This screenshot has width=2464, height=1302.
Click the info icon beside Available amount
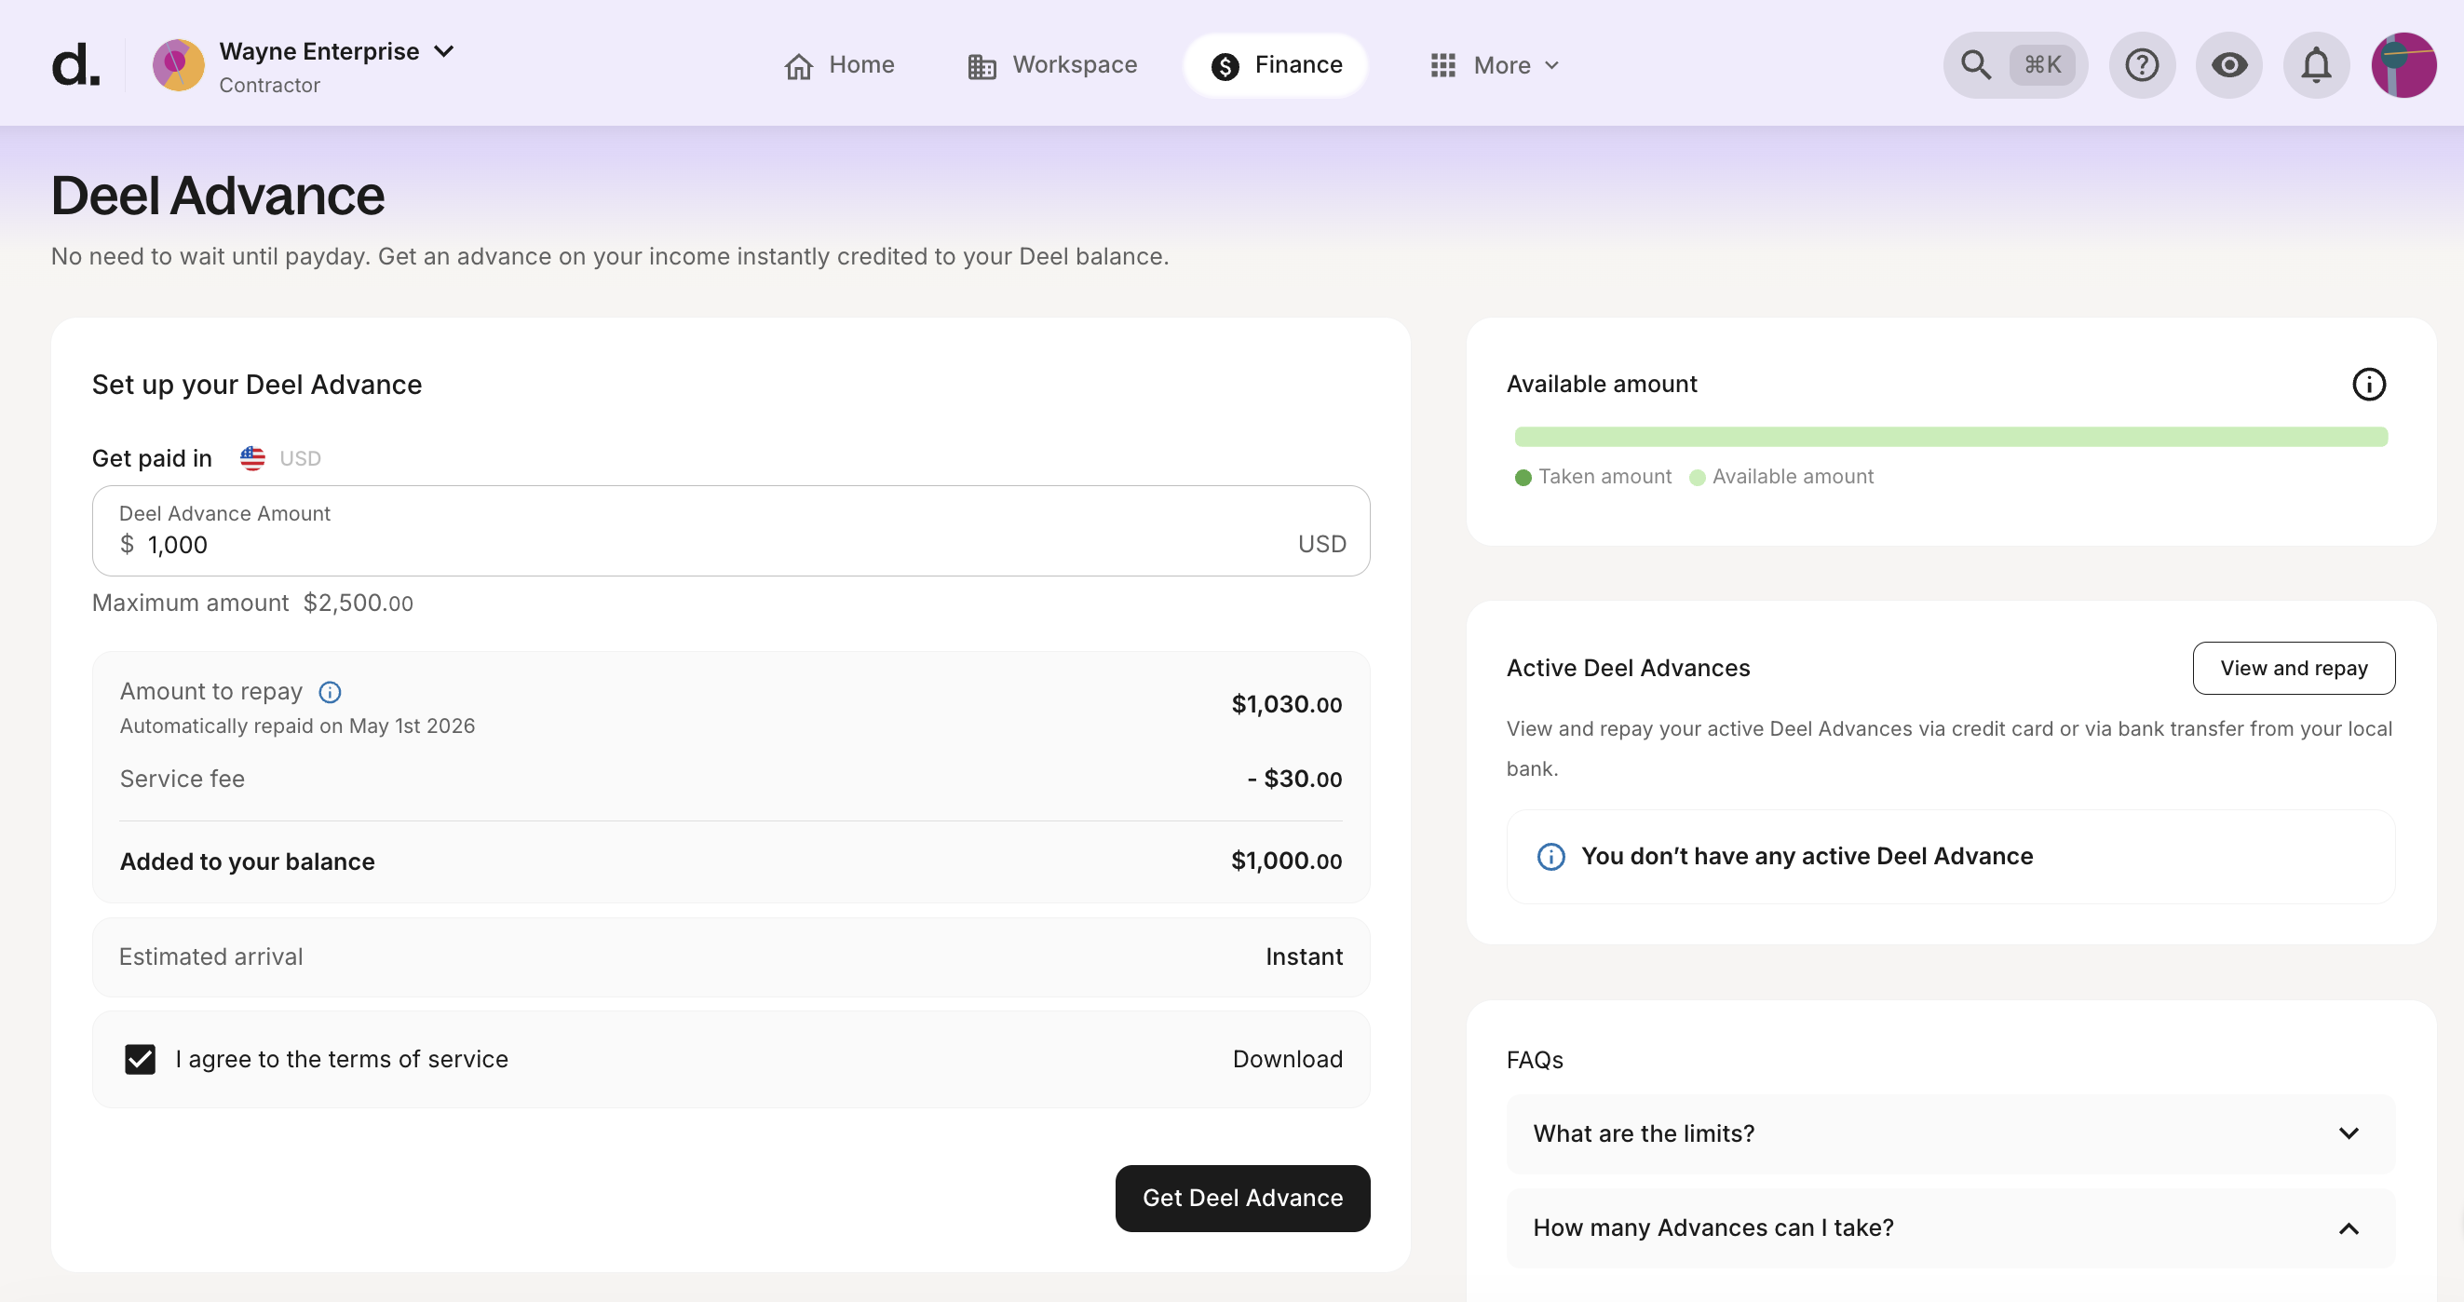tap(2368, 384)
